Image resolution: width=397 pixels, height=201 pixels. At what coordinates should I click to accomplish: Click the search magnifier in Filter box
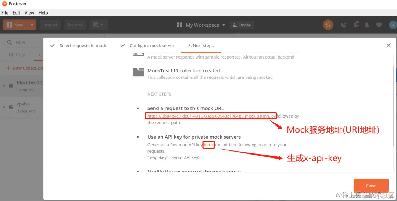10,42
